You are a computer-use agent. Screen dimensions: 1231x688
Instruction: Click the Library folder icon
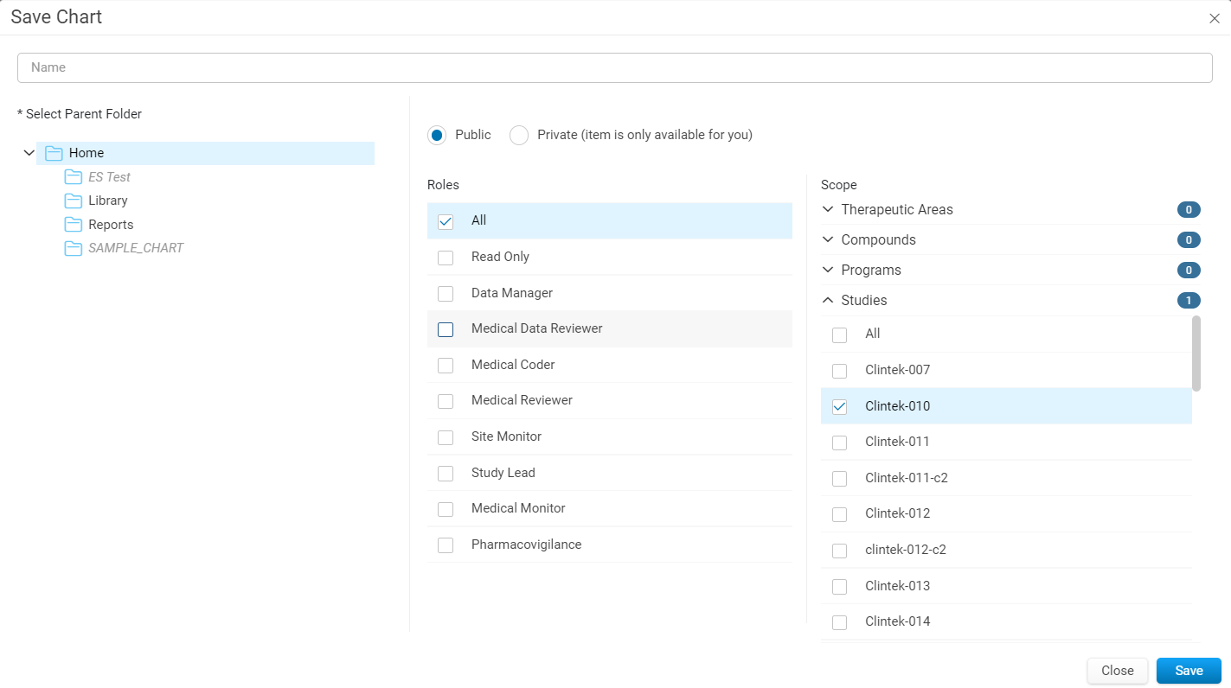tap(73, 201)
